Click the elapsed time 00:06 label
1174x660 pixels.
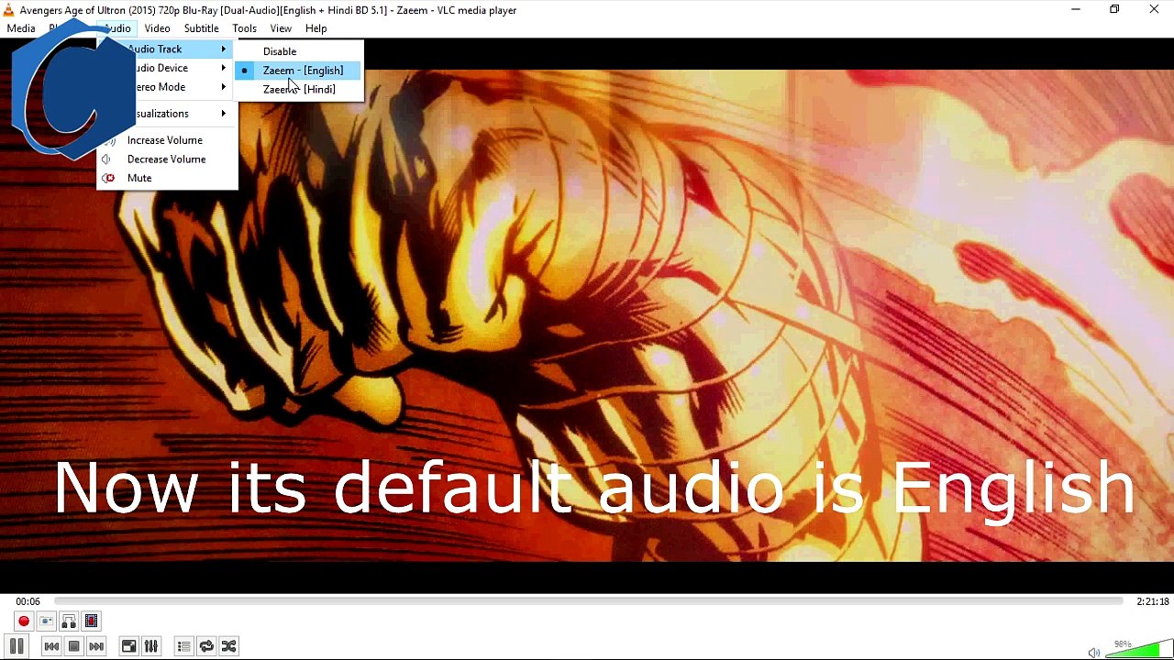tap(28, 602)
